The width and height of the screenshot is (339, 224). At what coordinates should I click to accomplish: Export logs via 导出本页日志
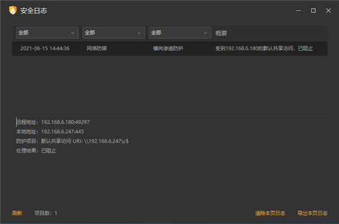click(312, 213)
